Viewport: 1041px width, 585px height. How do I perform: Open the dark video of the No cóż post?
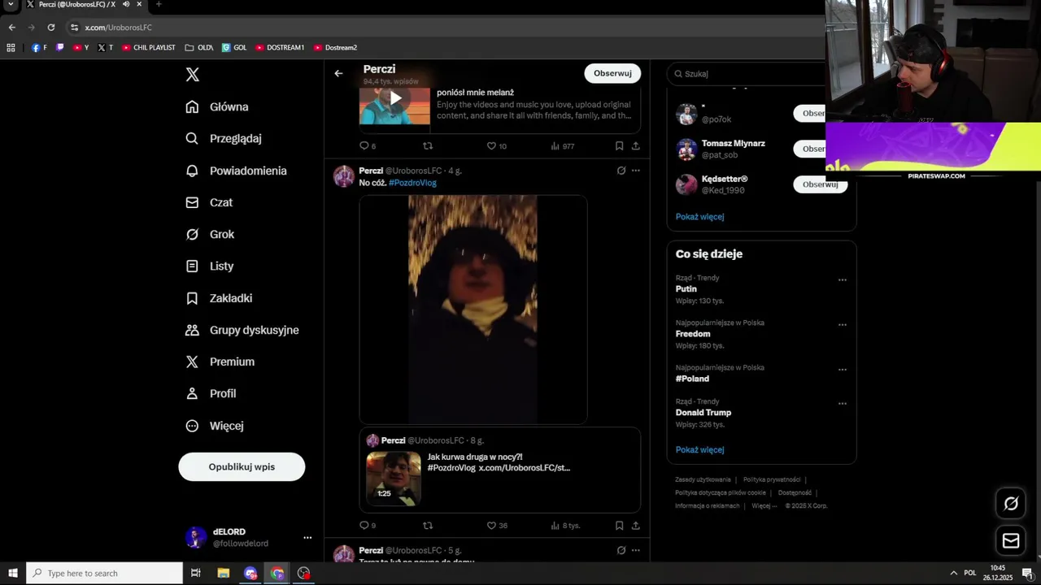[x=473, y=309]
